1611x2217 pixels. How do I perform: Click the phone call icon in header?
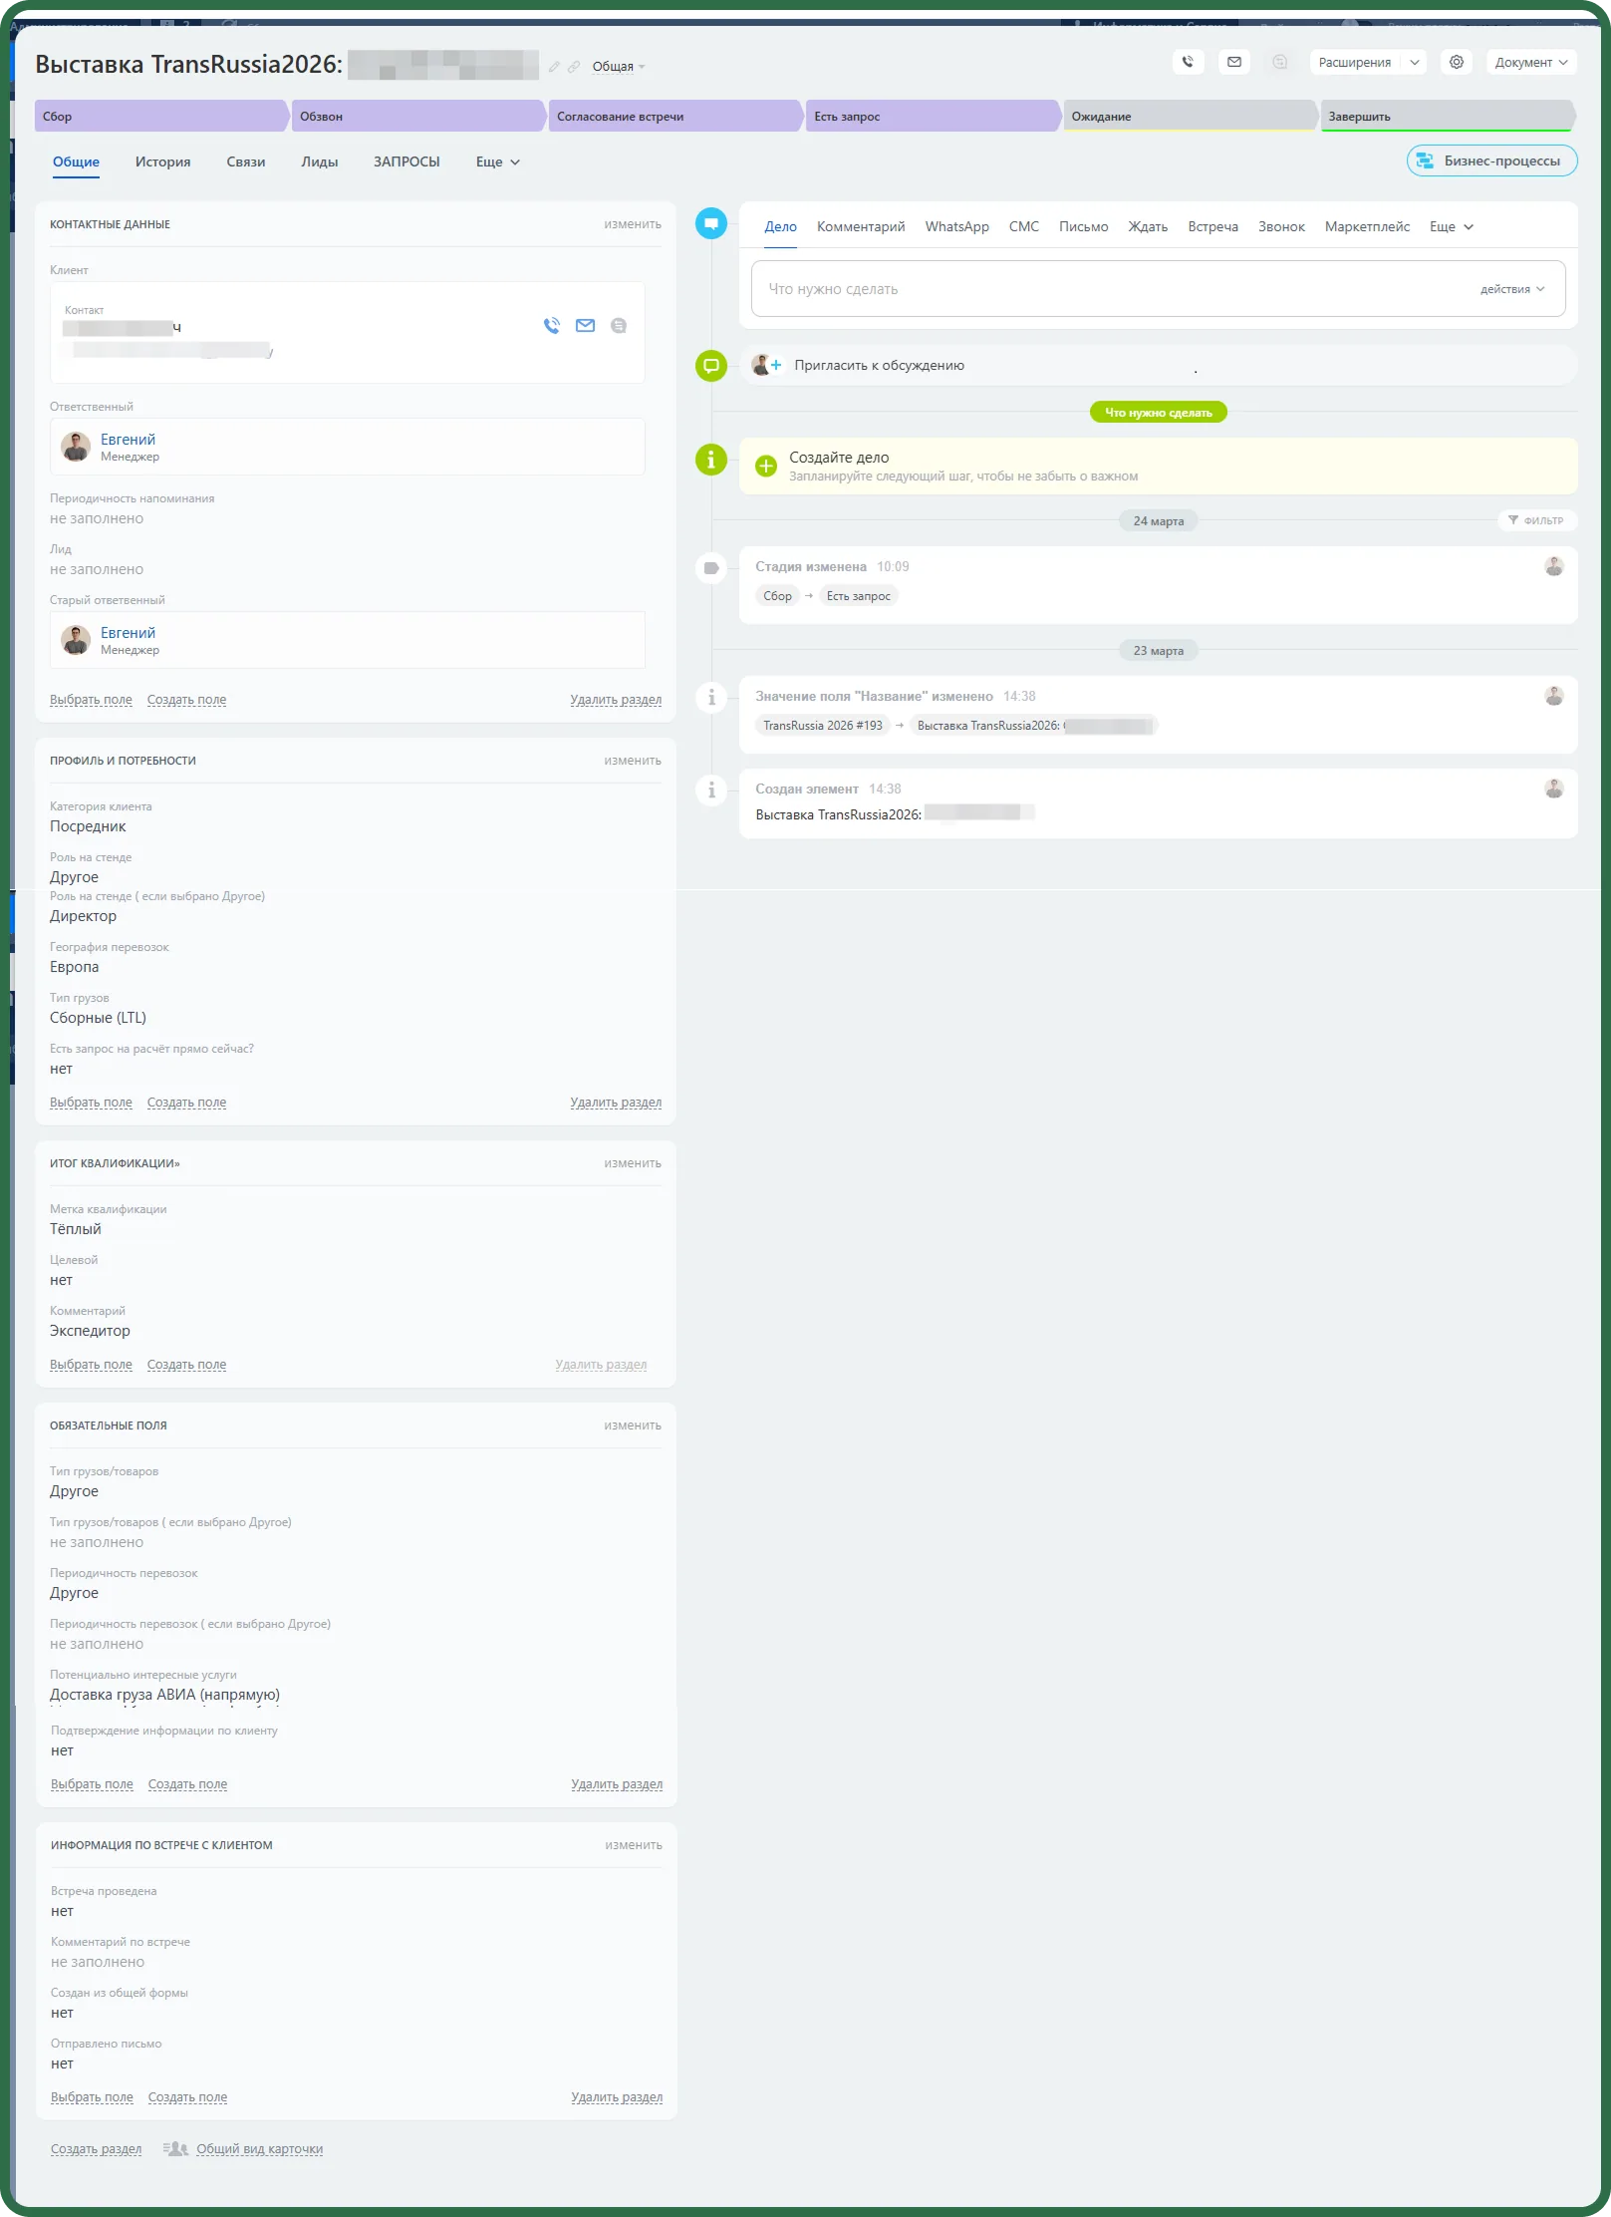click(x=1188, y=62)
